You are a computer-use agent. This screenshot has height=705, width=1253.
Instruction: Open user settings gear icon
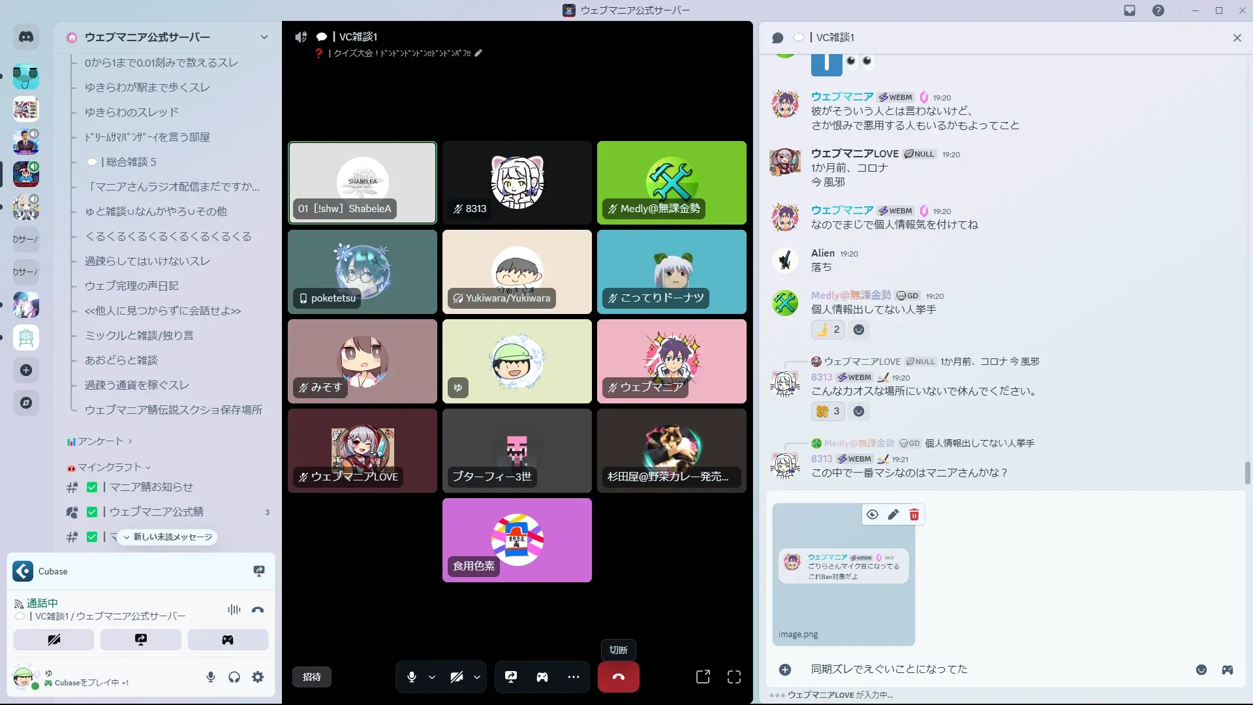[258, 677]
